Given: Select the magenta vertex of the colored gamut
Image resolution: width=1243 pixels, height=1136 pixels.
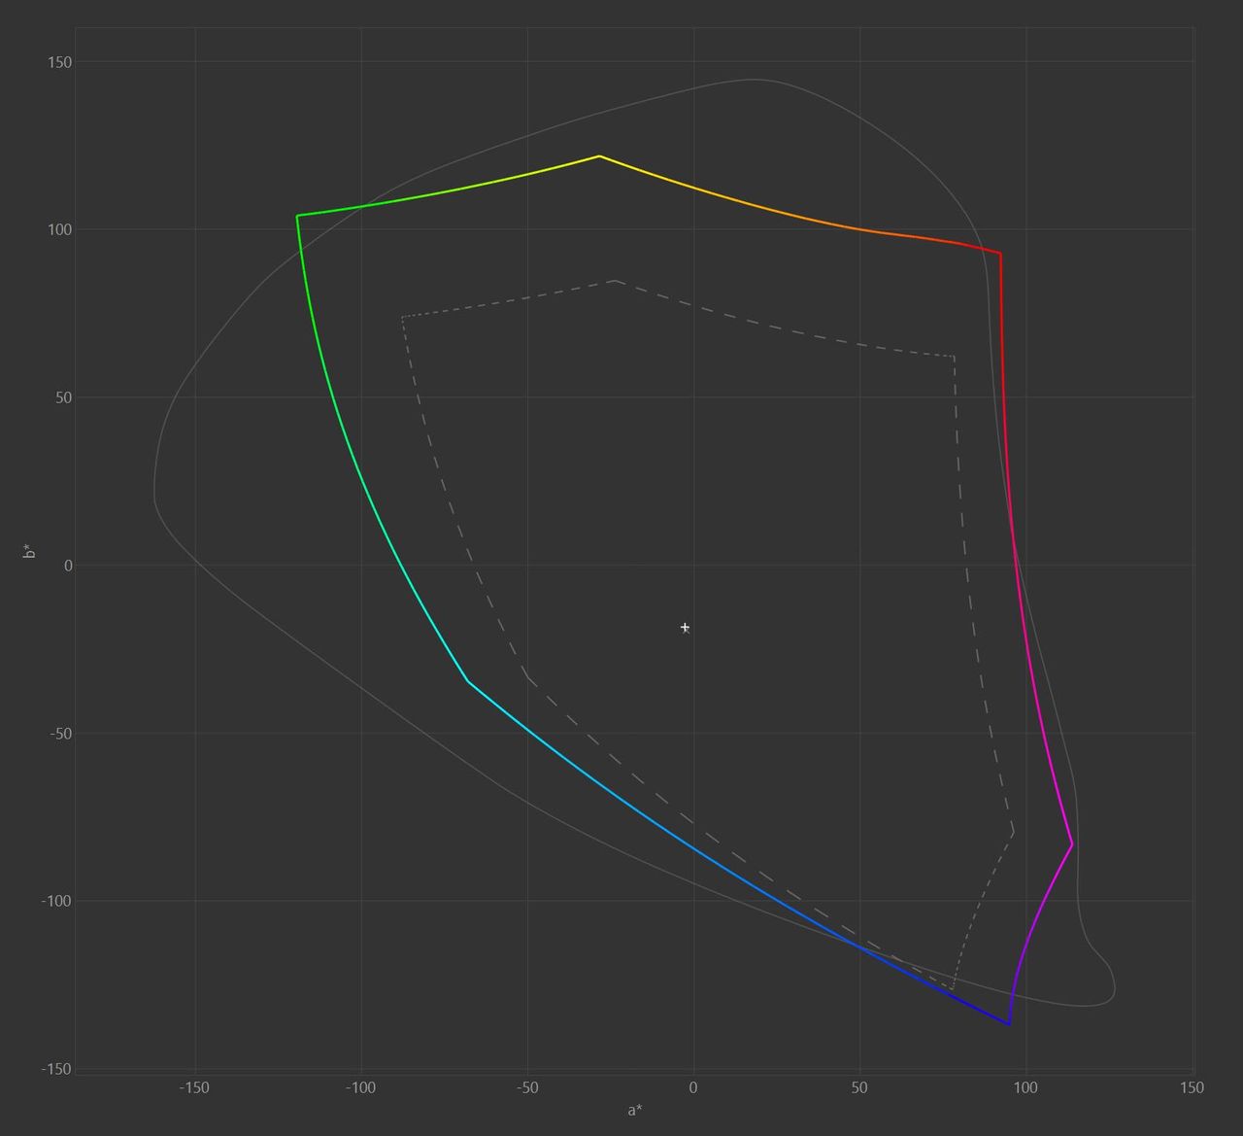Looking at the screenshot, I should click(1072, 844).
